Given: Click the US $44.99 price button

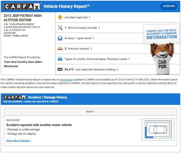Looking at the screenshot, I should (x=168, y=6).
